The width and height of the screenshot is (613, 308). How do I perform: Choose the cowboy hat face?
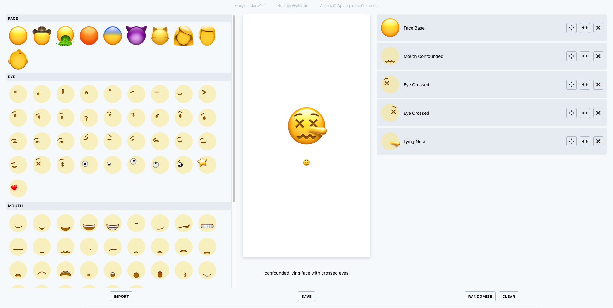pos(42,36)
